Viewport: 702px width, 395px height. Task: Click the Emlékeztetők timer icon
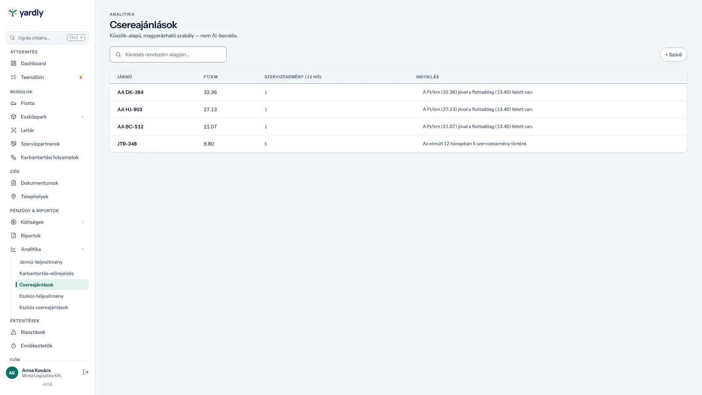(14, 346)
